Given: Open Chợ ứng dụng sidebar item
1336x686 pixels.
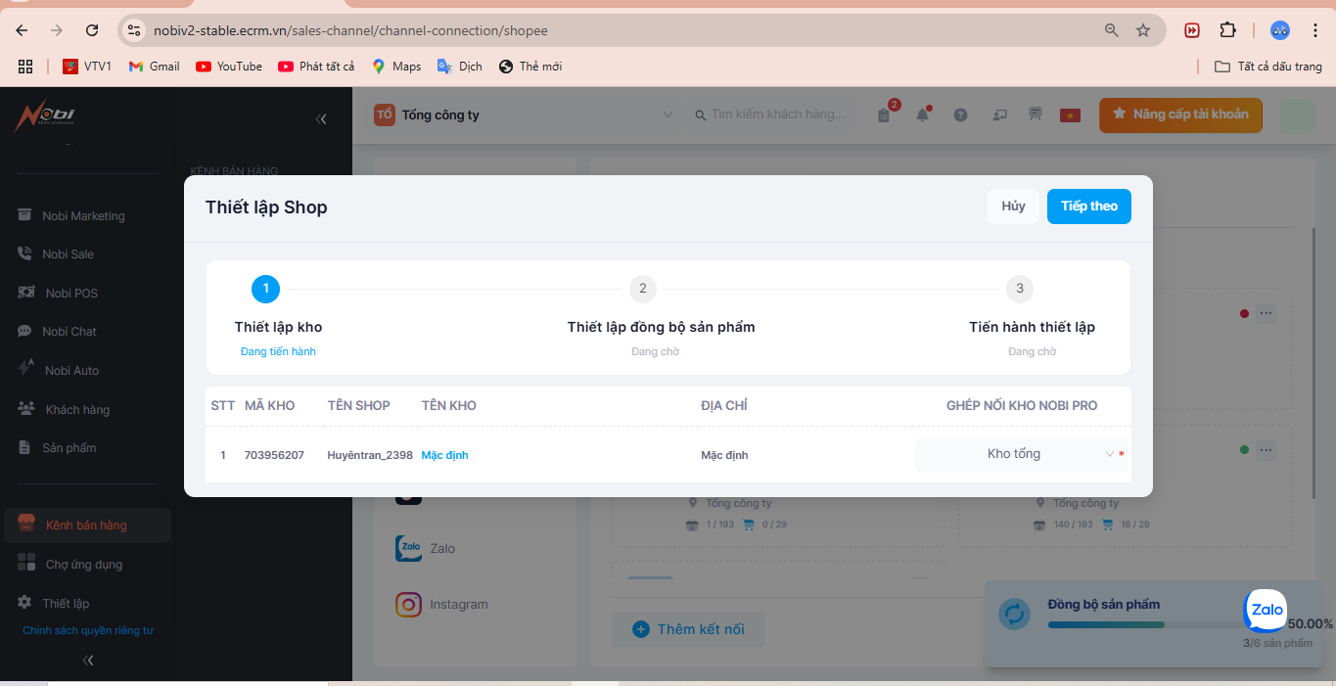Looking at the screenshot, I should click(x=83, y=565).
